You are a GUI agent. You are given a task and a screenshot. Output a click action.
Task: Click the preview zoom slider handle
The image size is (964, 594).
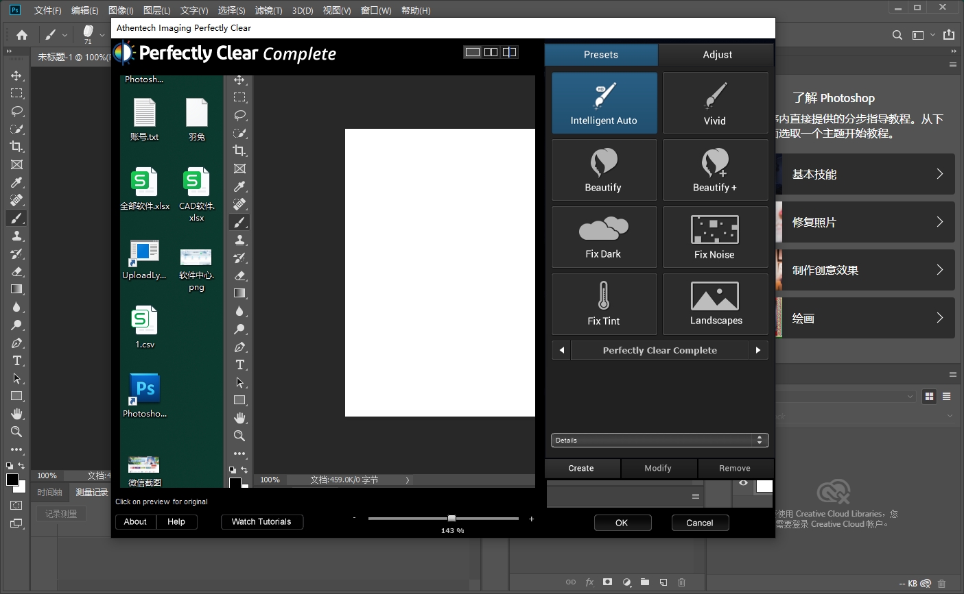[451, 519]
